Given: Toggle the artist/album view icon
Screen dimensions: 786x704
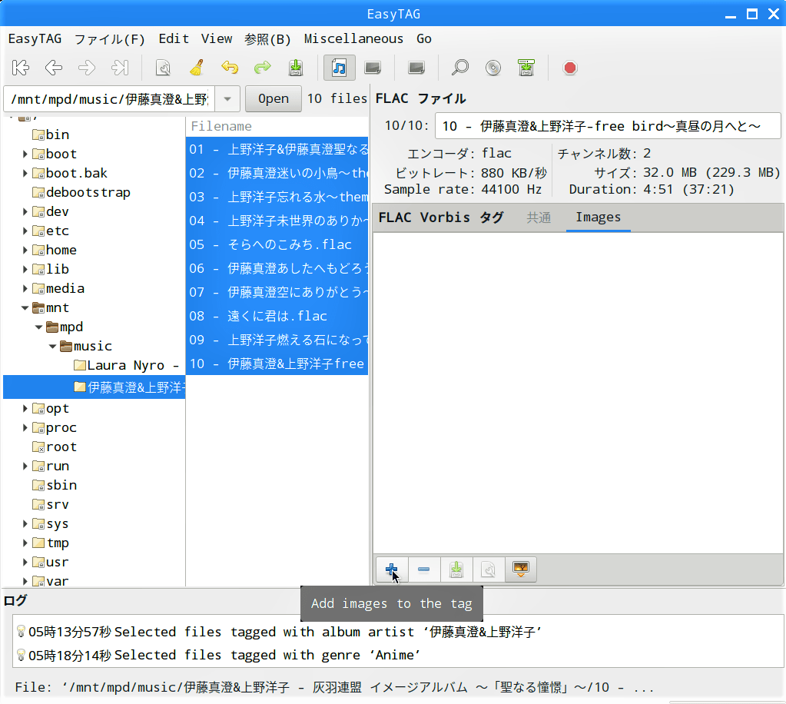Looking at the screenshot, I should 373,68.
